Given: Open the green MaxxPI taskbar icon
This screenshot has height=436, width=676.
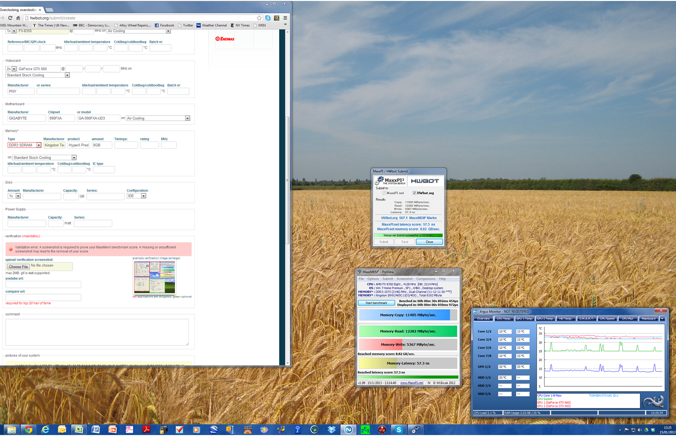Looking at the screenshot, I should [365, 429].
